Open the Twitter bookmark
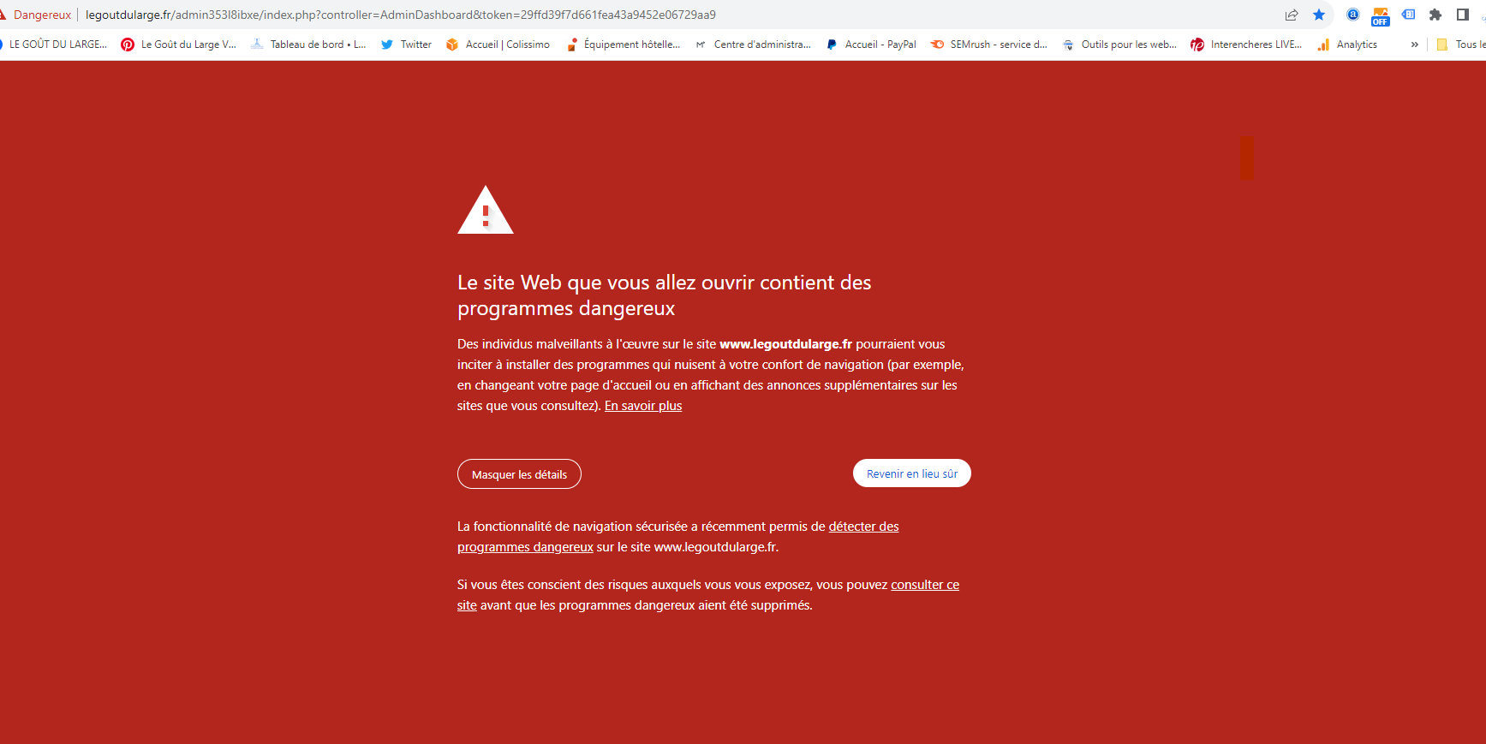Viewport: 1486px width, 744px height. pos(406,45)
